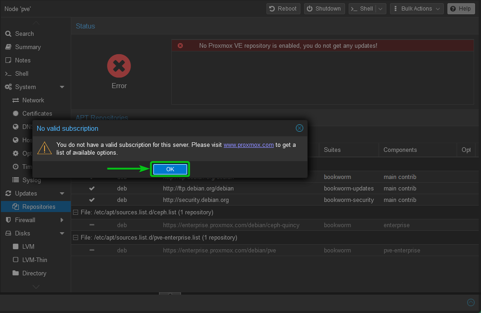This screenshot has height=313, width=481.
Task: Toggle enabled check for security.debian.org repository
Action: point(92,200)
